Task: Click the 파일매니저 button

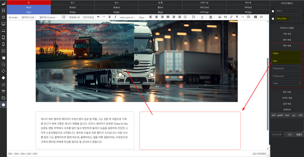Action: pyautogui.click(x=74, y=17)
